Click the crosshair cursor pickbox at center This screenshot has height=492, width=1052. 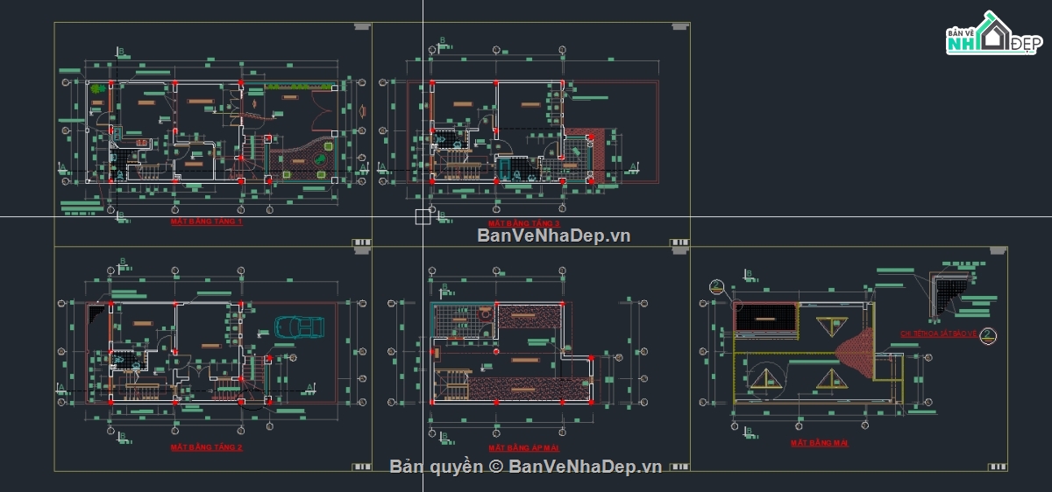[423, 217]
